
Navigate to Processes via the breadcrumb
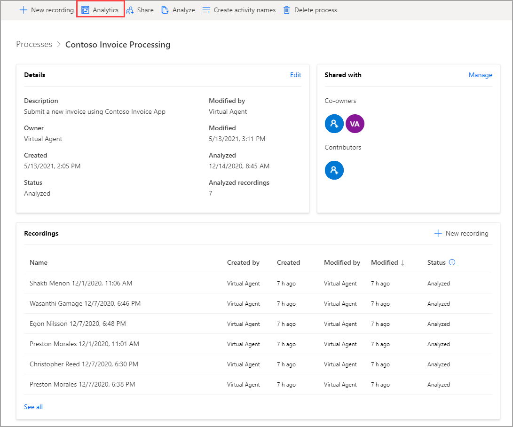coord(34,44)
